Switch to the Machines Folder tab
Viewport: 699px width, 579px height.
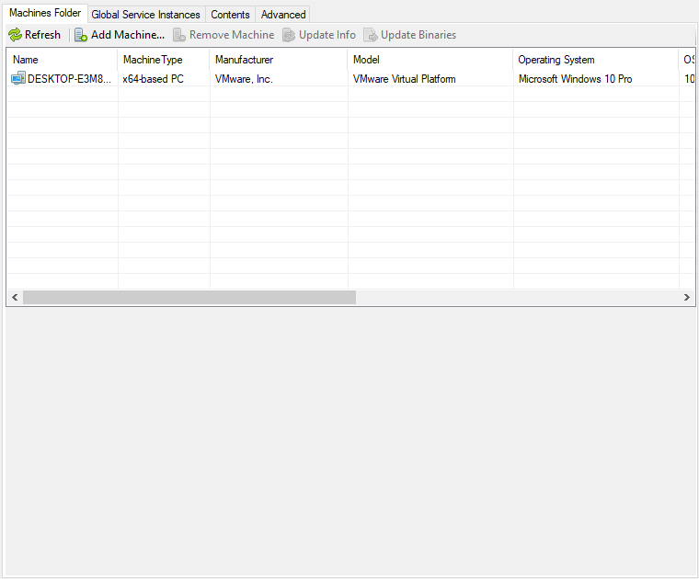pos(45,13)
